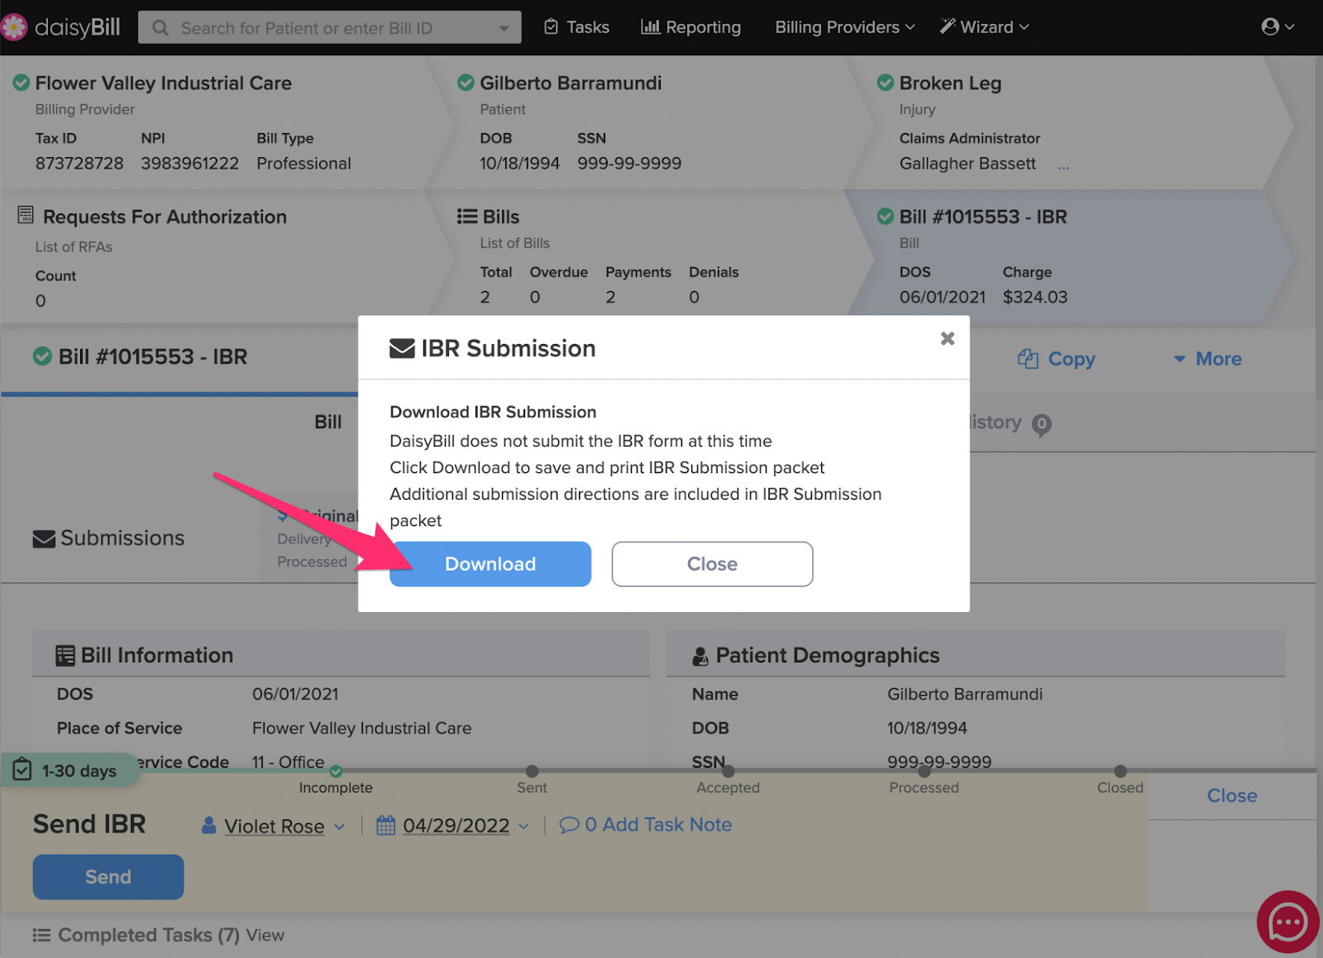Viewport: 1323px width, 958px height.
Task: Click the Reporting chart icon
Action: tap(651, 27)
